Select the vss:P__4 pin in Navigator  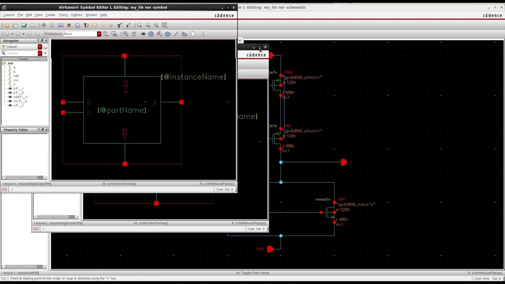20,101
